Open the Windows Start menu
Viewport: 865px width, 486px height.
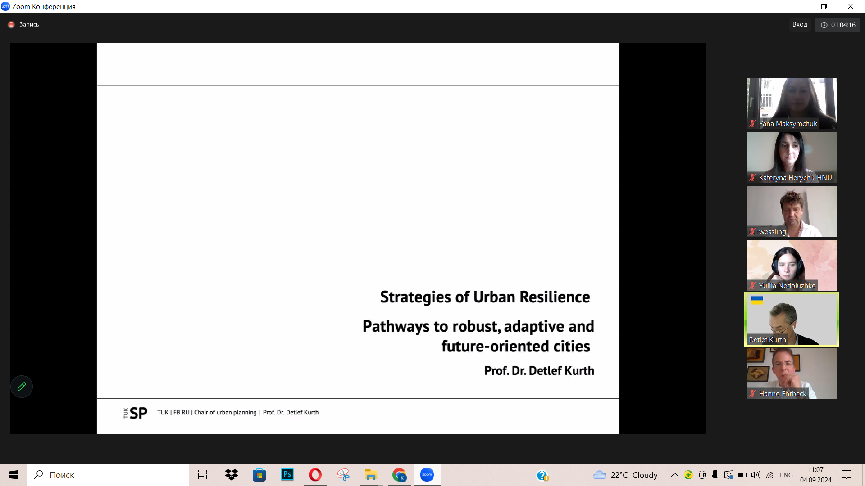[14, 475]
